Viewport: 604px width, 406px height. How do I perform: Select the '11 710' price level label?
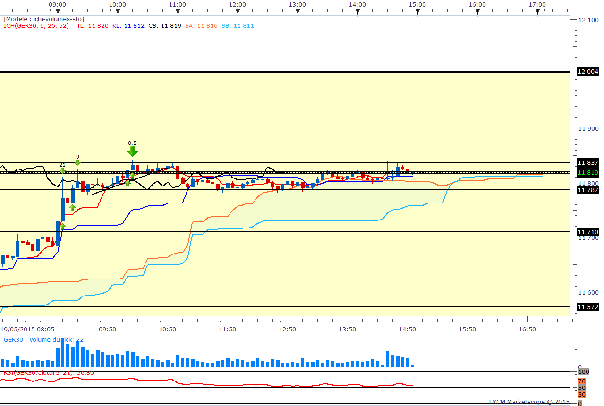(588, 232)
